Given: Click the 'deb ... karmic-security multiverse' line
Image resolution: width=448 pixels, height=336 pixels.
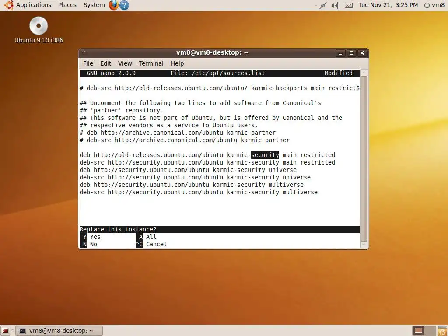Looking at the screenshot, I should coord(192,185).
